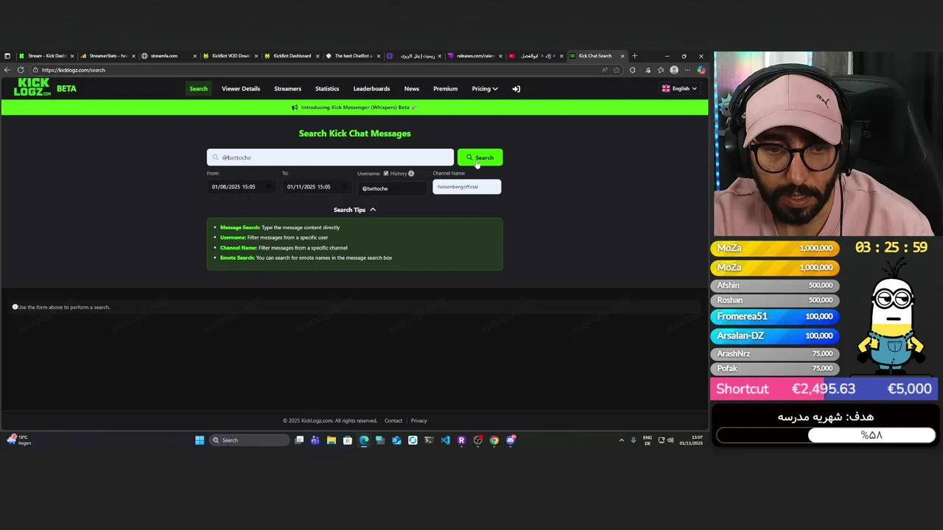This screenshot has height=530, width=943.
Task: Open the From date calendar picker icon
Action: (269, 187)
